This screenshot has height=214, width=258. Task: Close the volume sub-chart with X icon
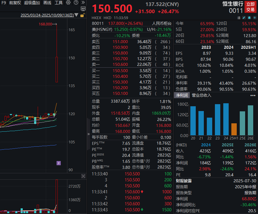(84, 177)
